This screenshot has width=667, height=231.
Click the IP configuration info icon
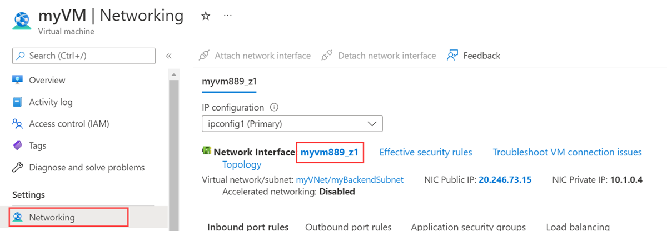click(x=273, y=108)
